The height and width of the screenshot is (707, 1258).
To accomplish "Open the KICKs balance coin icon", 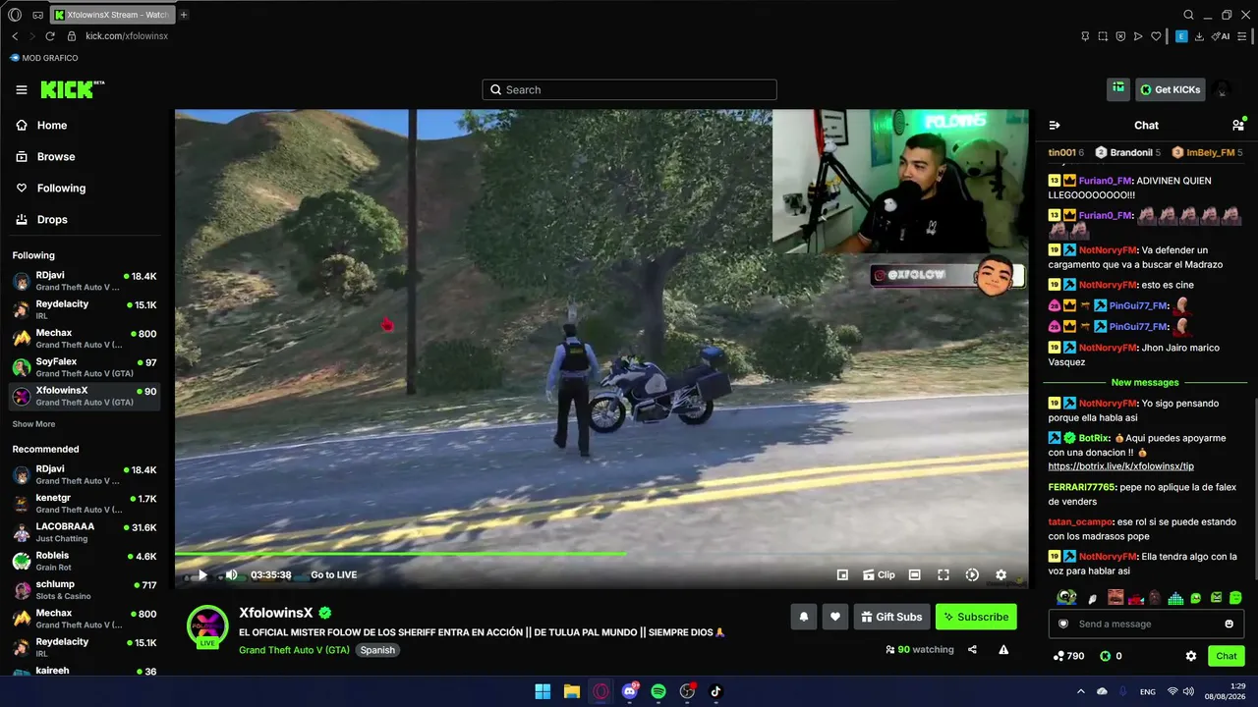I will (1105, 656).
